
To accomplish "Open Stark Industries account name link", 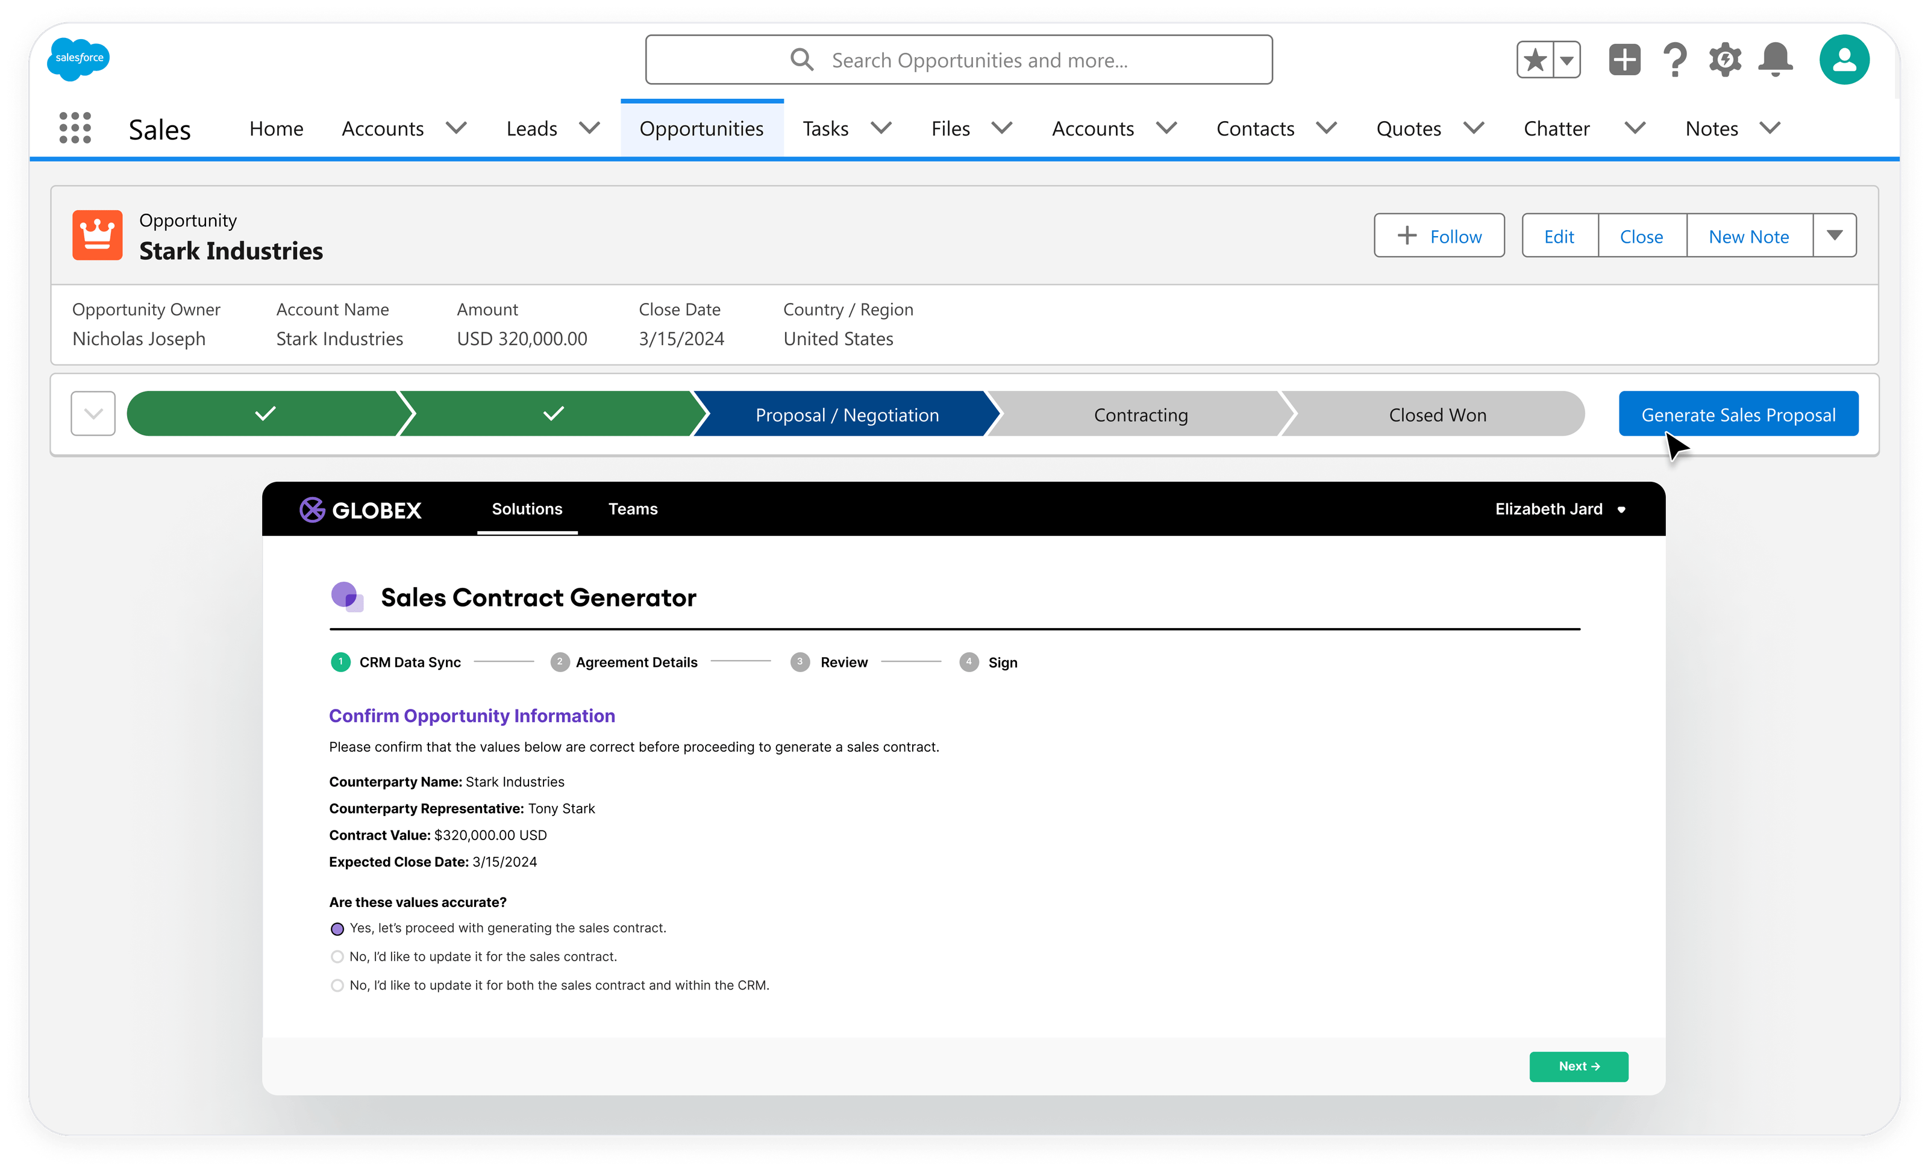I will 340,338.
